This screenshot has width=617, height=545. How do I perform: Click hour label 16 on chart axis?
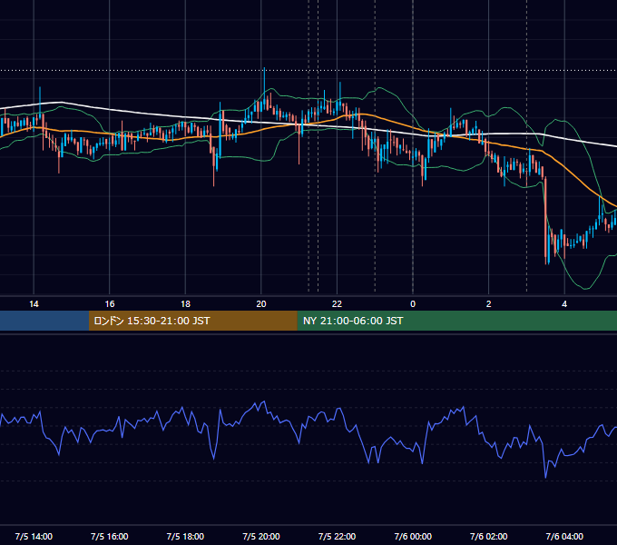(110, 304)
